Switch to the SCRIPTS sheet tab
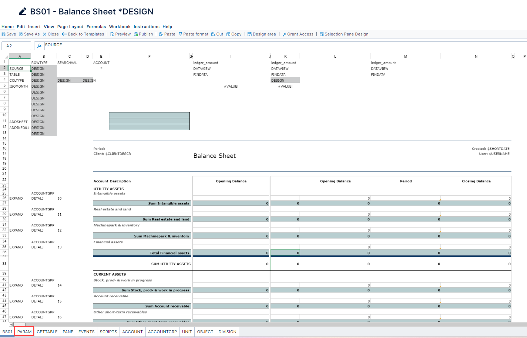 [108, 332]
